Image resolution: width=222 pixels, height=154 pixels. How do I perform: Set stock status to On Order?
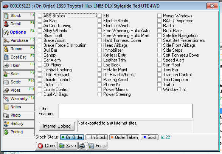click(x=72, y=137)
